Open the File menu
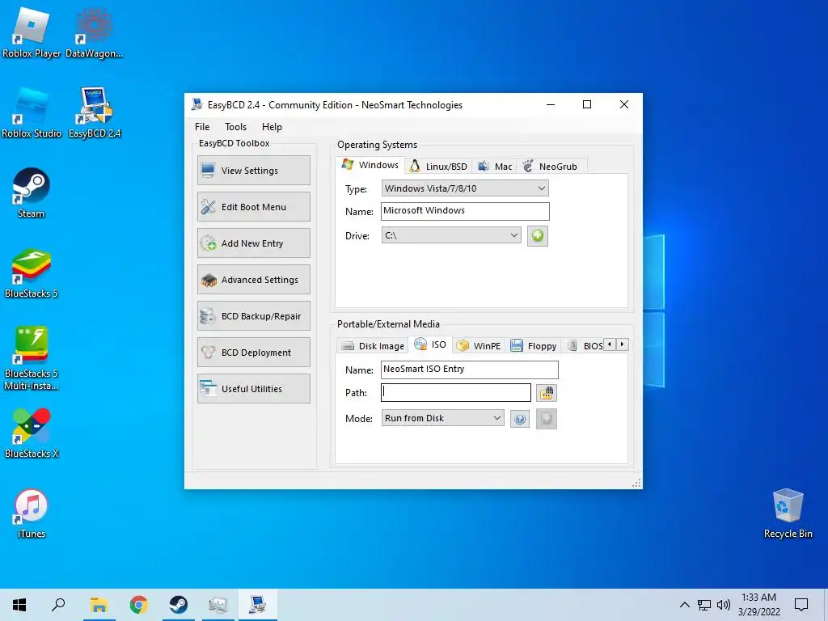Screen dimensions: 828x621 202,127
